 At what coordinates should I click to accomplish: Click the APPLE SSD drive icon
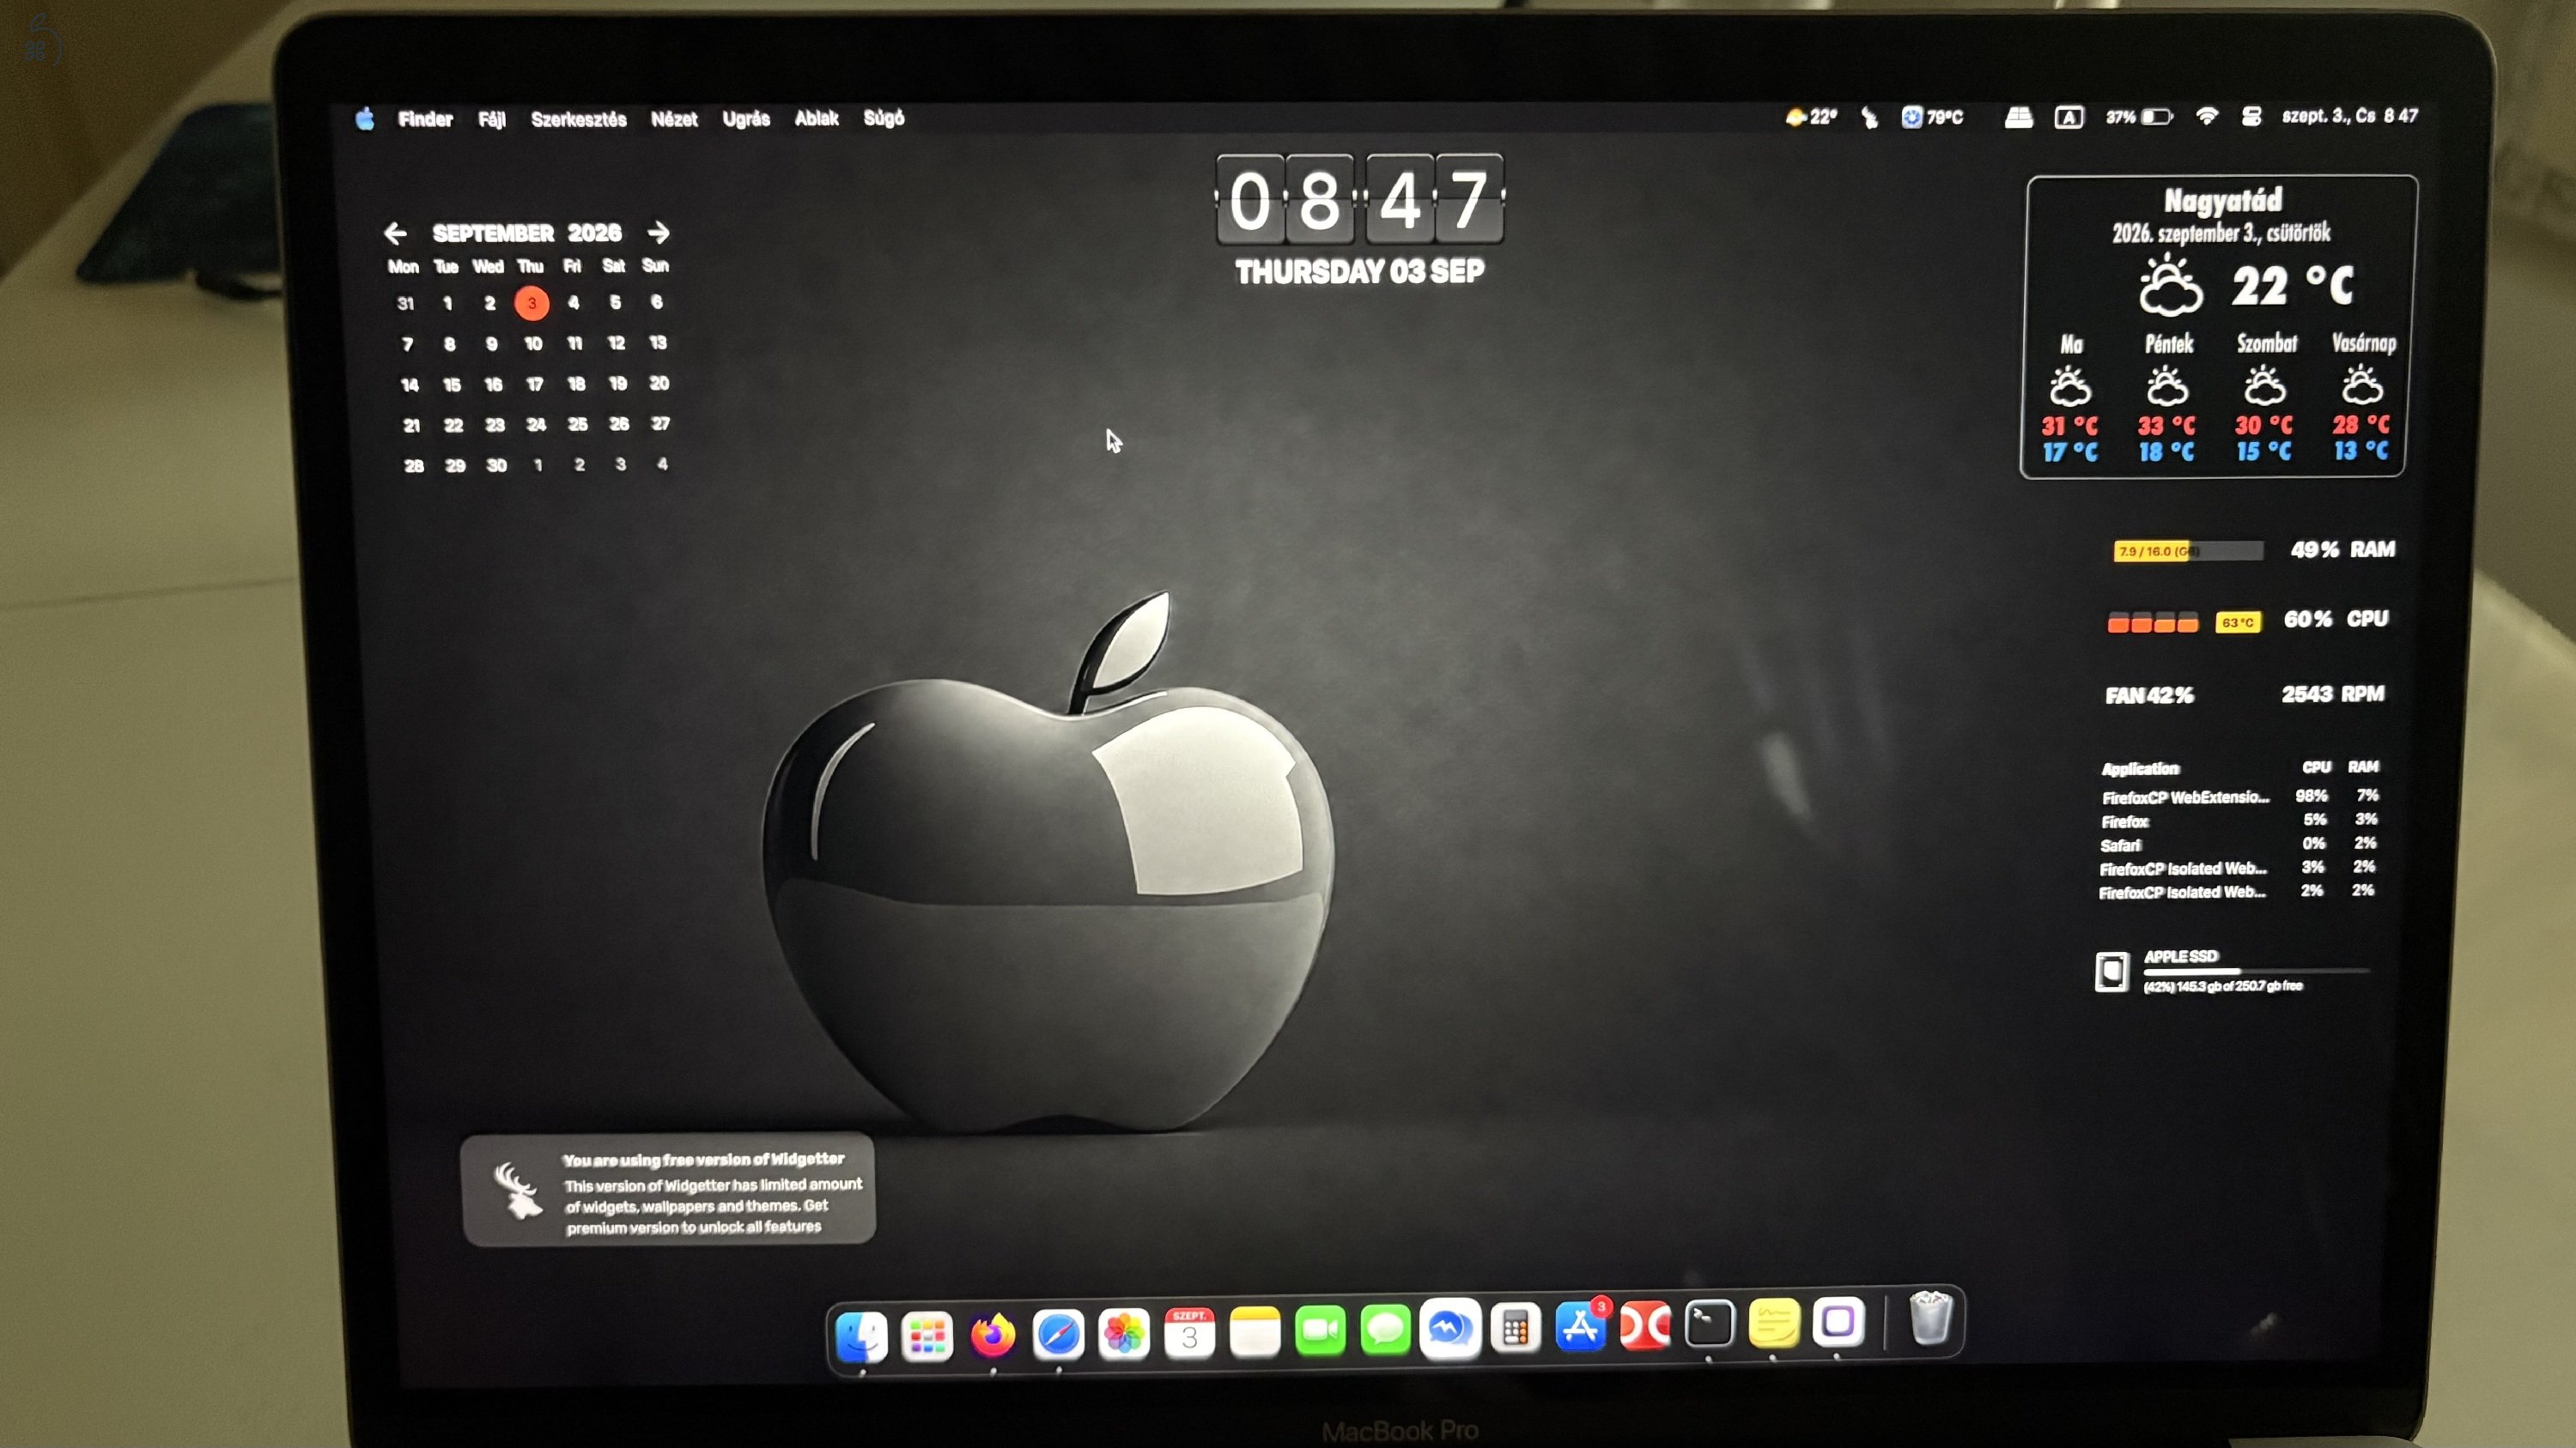2111,972
